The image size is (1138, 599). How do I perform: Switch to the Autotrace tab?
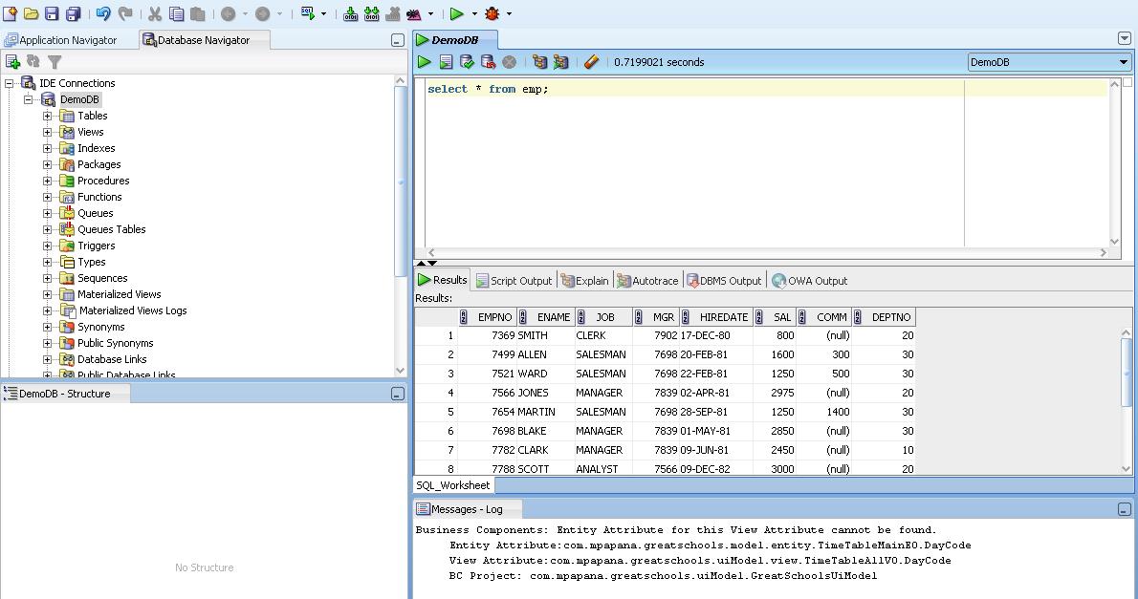point(647,281)
